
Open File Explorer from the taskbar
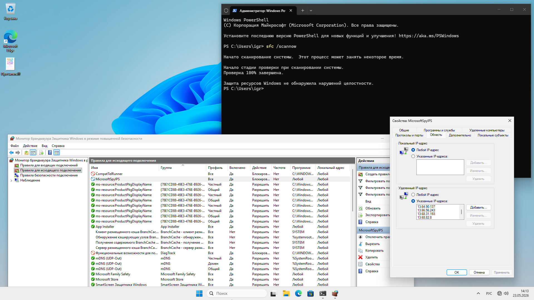(286, 293)
